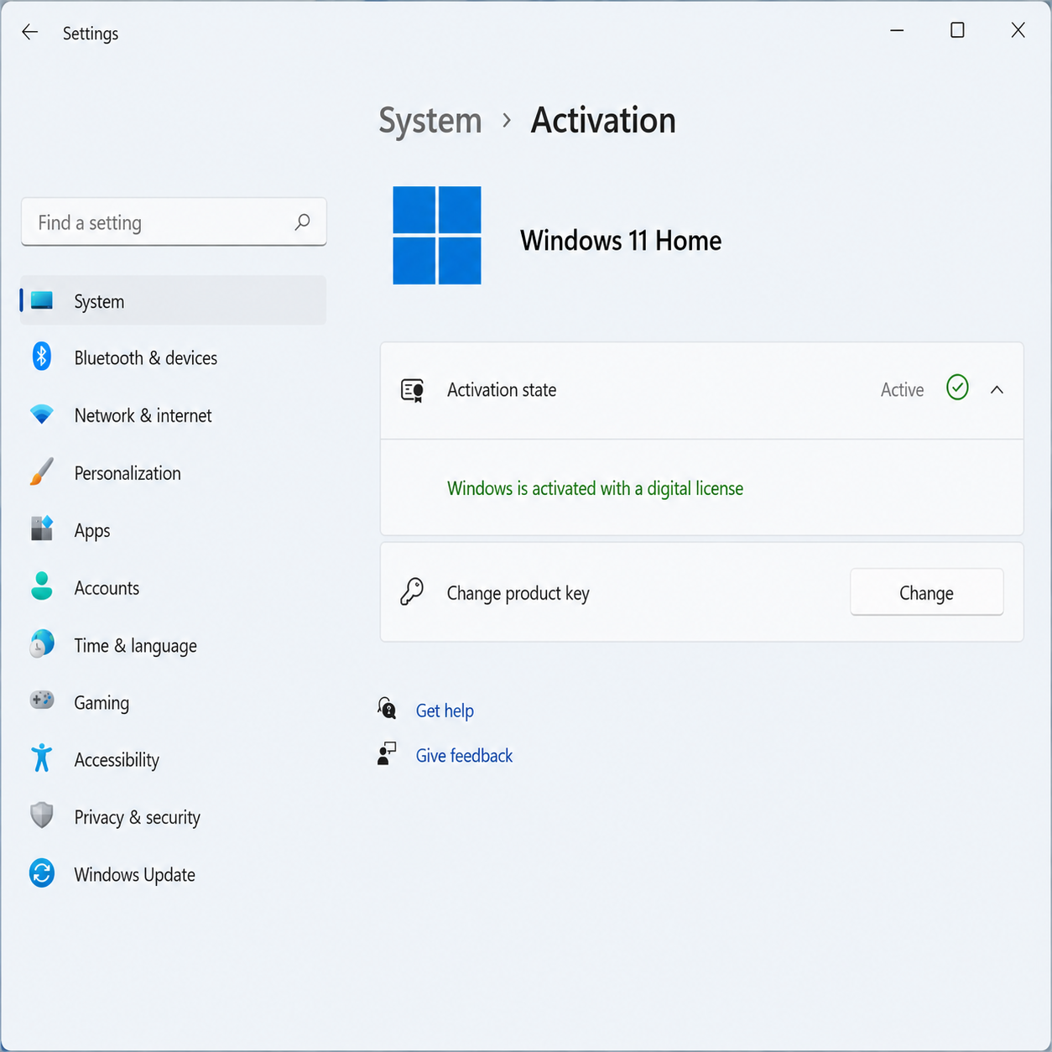Click the Time & language globe icon

42,643
